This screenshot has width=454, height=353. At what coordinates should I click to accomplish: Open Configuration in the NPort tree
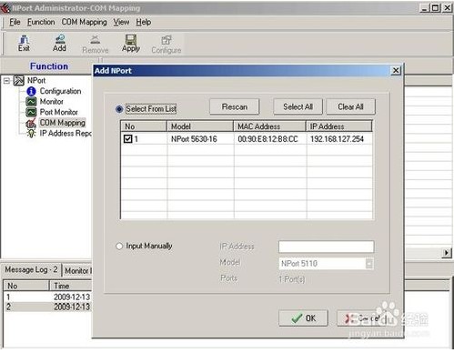(x=60, y=91)
